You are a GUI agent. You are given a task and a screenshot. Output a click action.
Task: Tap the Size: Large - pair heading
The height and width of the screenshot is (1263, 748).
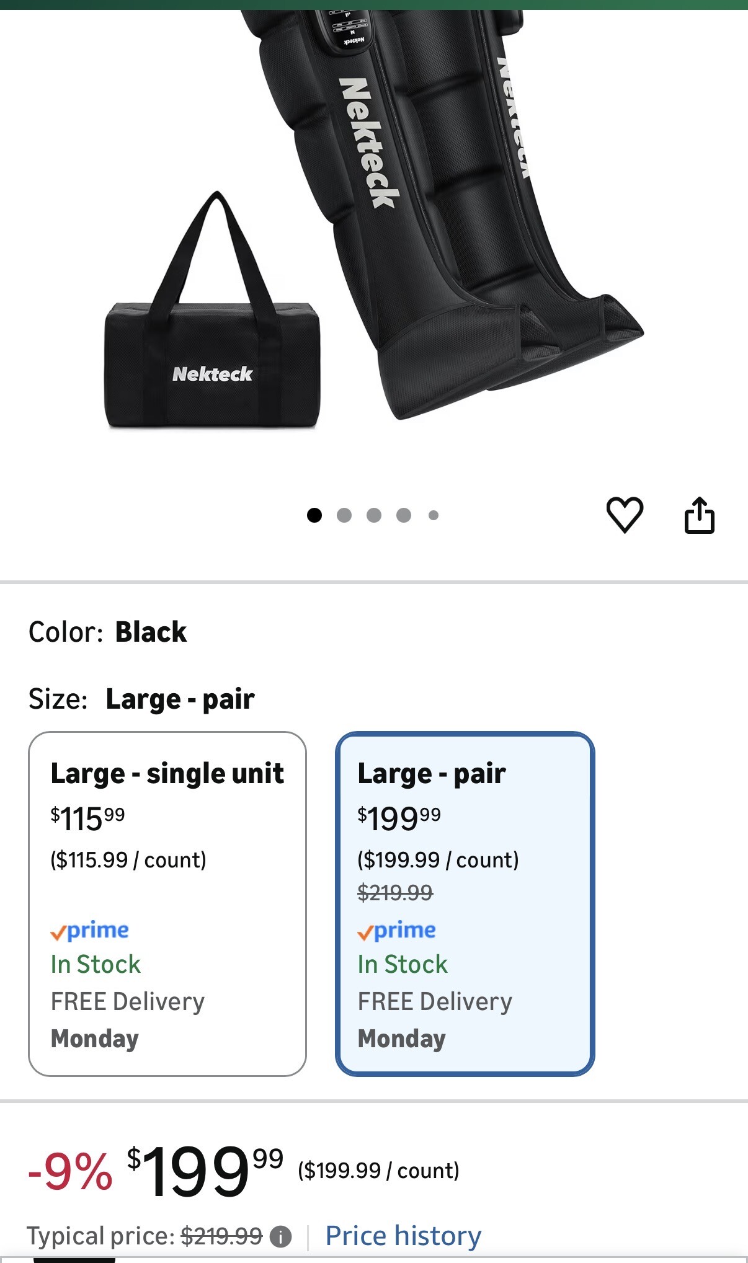pyautogui.click(x=141, y=699)
